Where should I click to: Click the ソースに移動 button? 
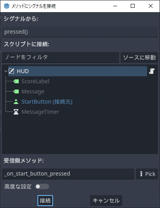click(x=139, y=57)
